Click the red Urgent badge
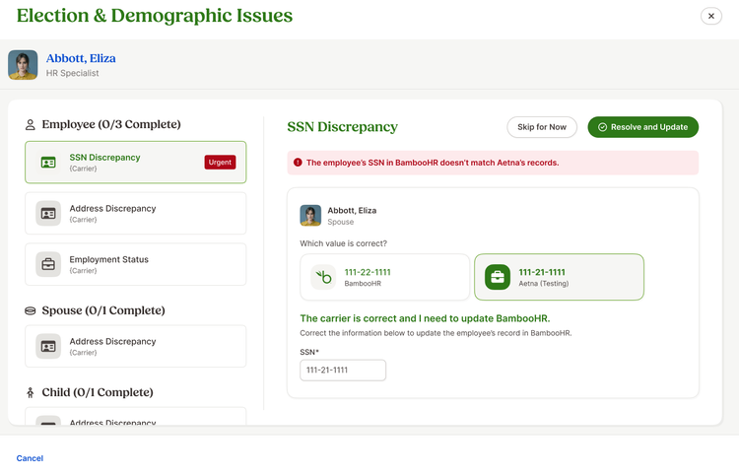 click(220, 163)
